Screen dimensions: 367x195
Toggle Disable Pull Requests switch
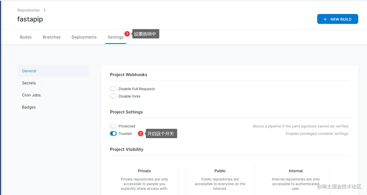(113, 89)
